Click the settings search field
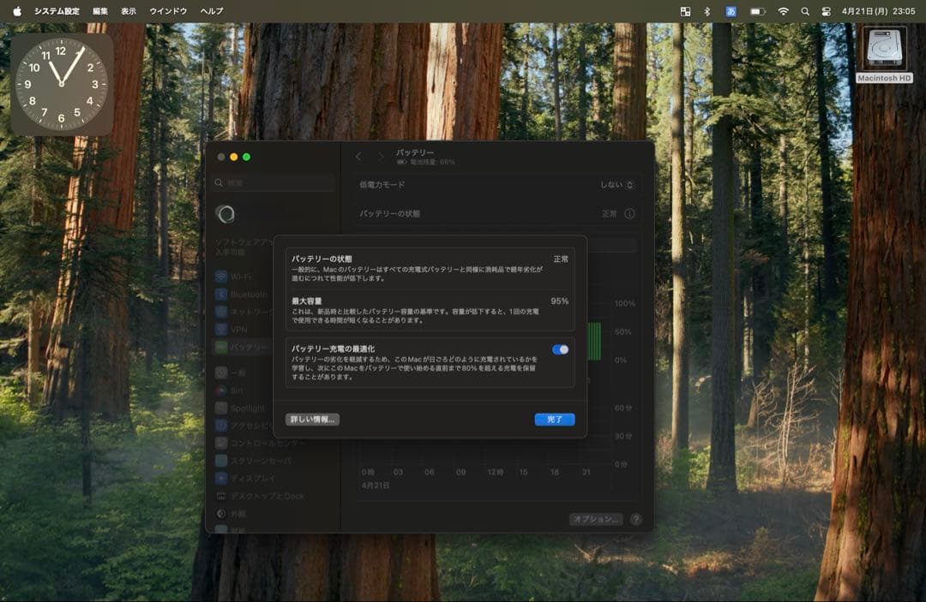The width and height of the screenshot is (926, 602). 274,183
